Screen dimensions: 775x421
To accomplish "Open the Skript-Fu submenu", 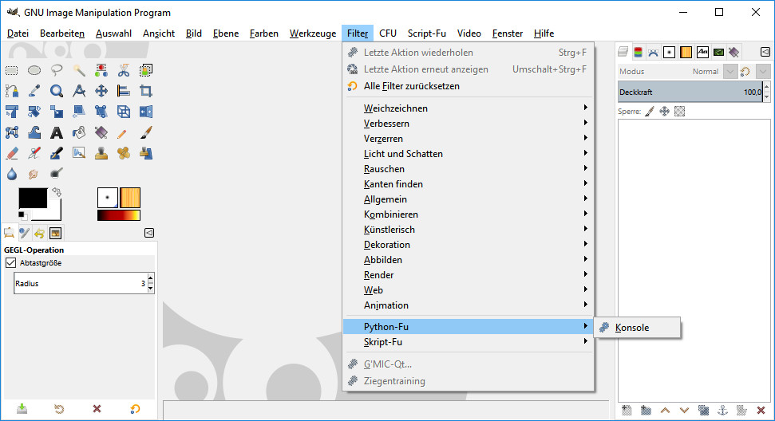I will [x=468, y=341].
